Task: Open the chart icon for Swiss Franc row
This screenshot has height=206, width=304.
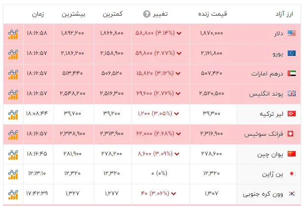Action: coord(13,135)
